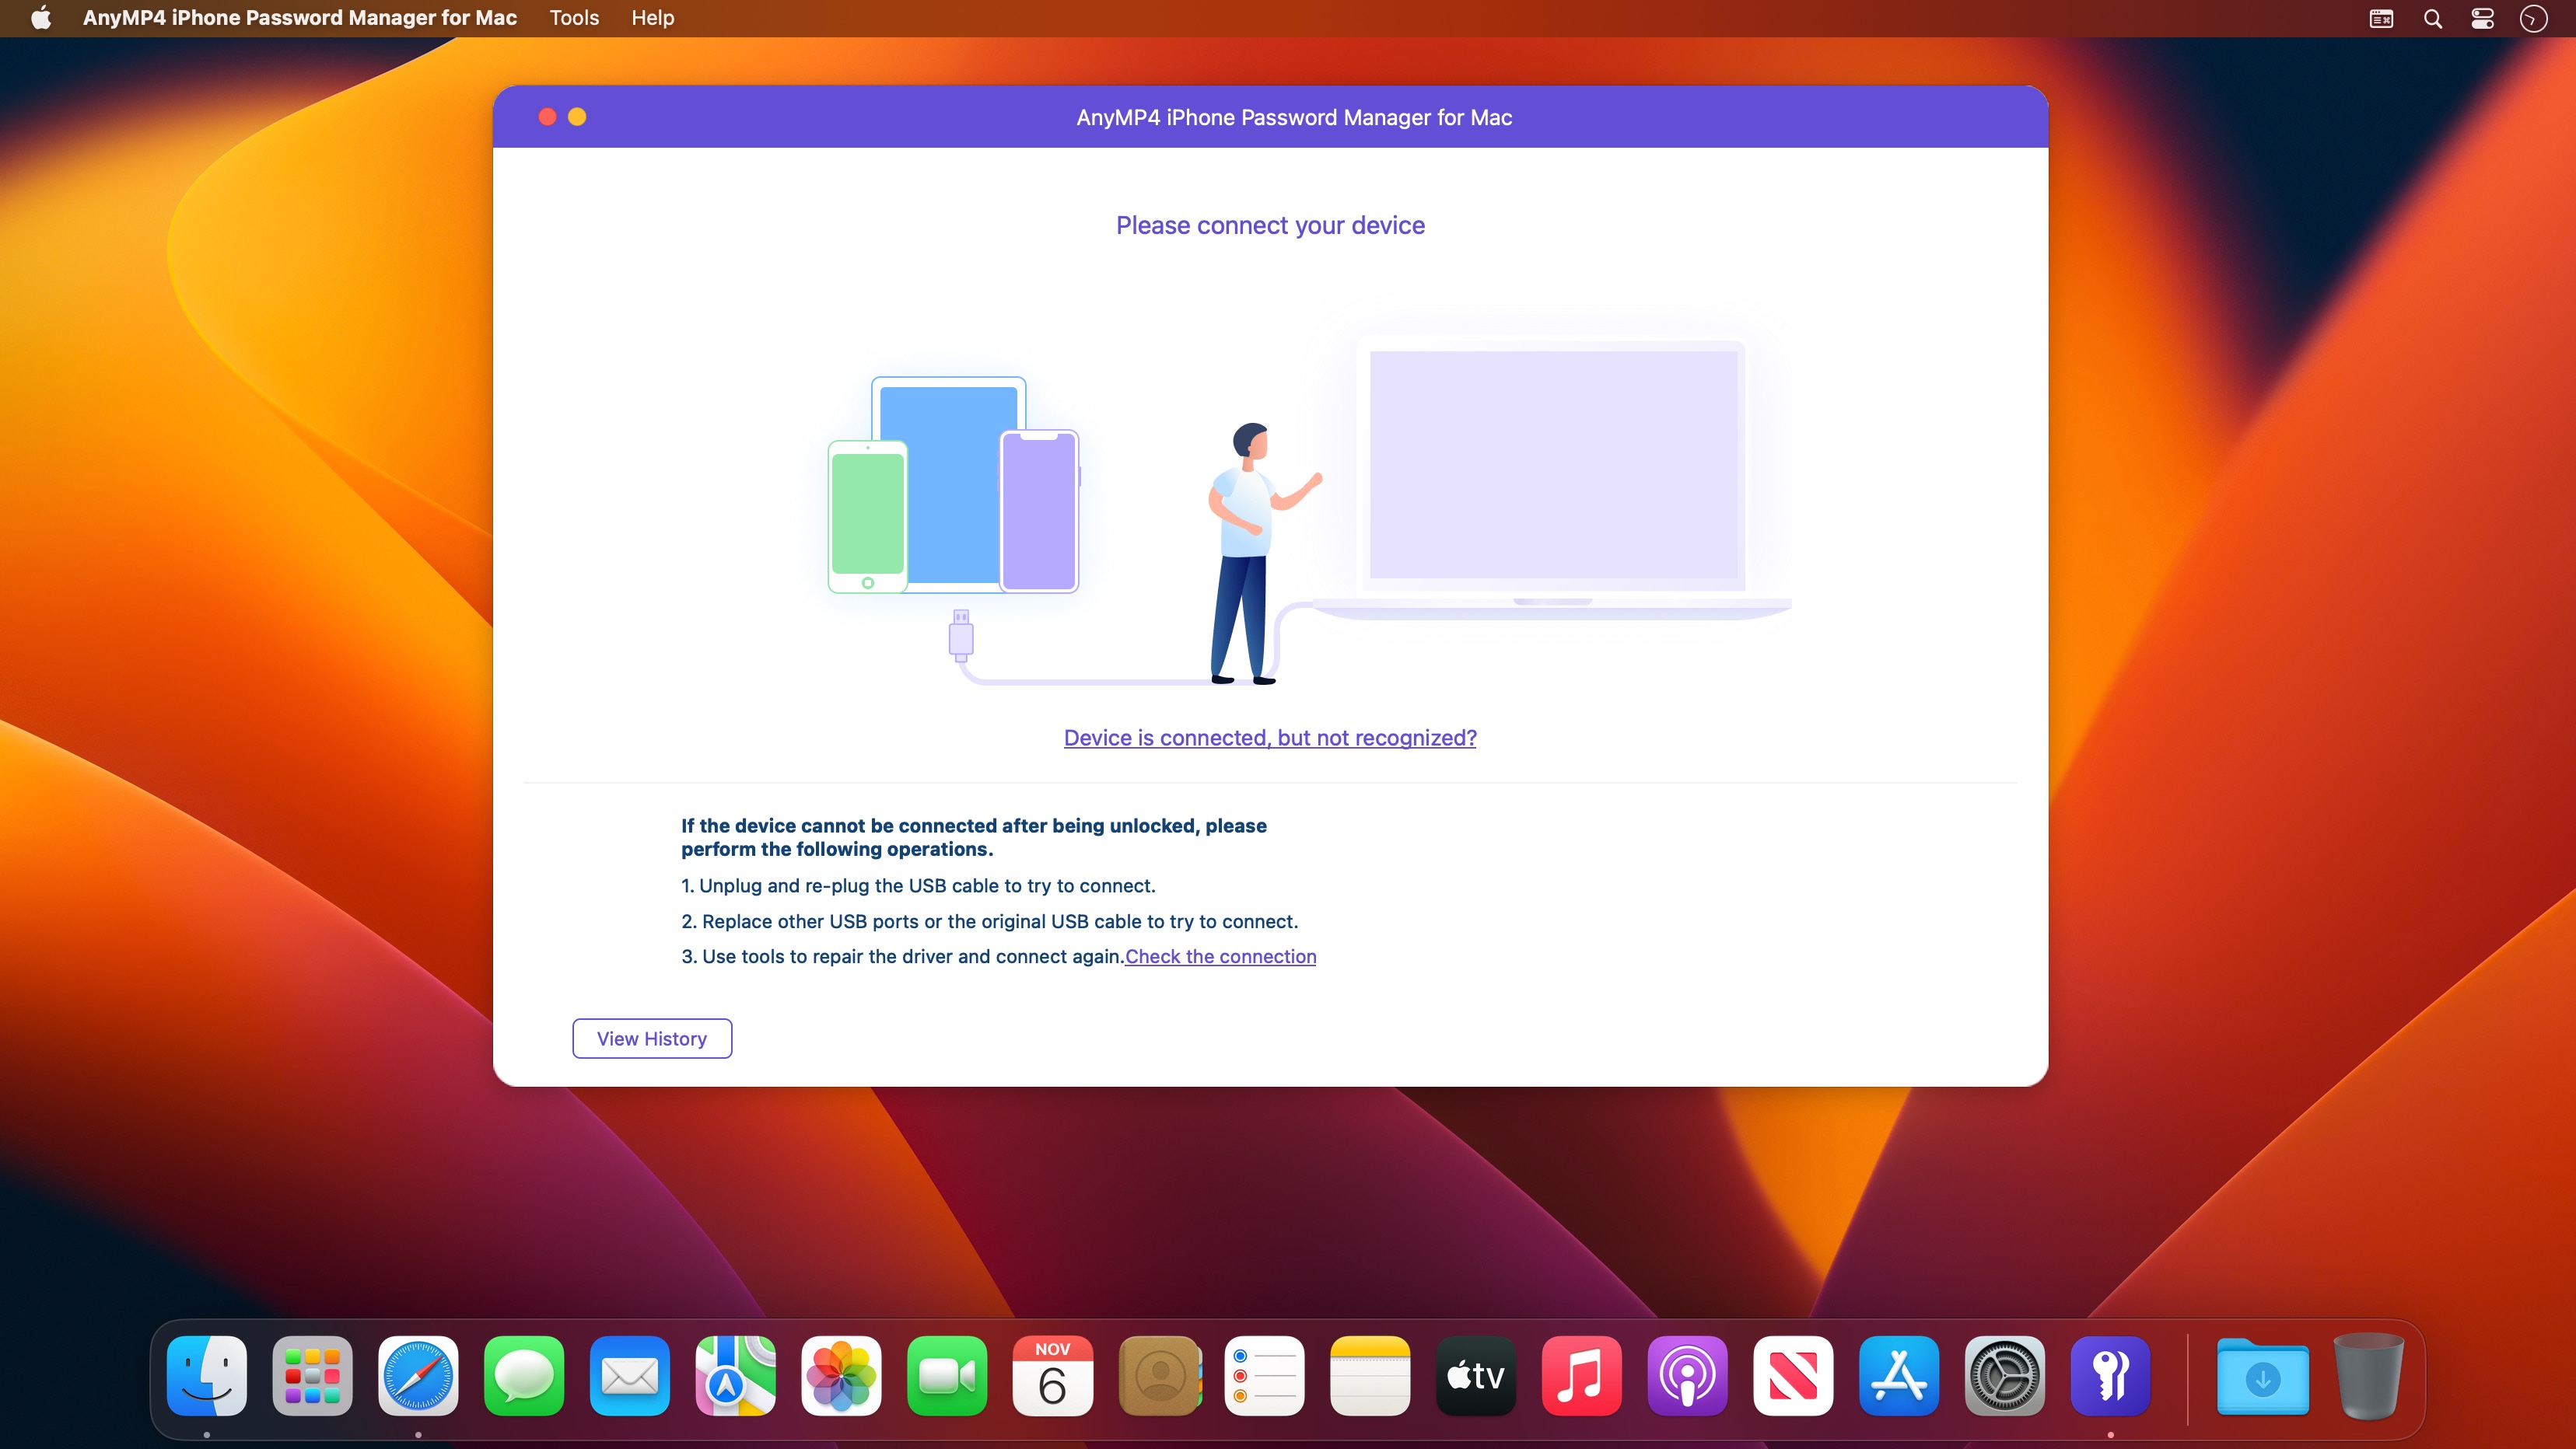2576x1449 pixels.
Task: Click the laptop illustration
Action: 1552,479
